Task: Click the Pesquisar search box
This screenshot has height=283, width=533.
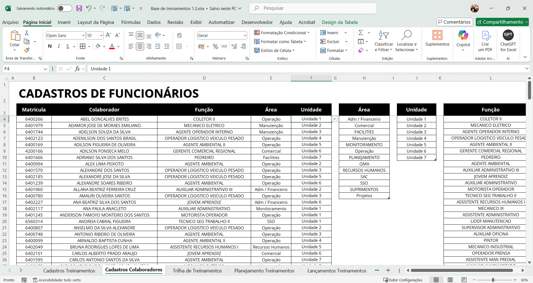Action: coord(313,8)
